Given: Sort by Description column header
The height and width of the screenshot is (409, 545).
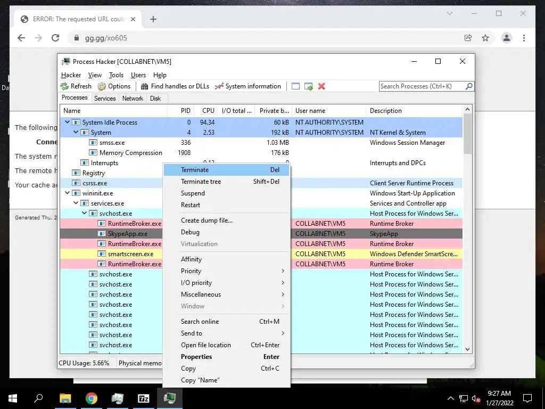Looking at the screenshot, I should pyautogui.click(x=414, y=111).
